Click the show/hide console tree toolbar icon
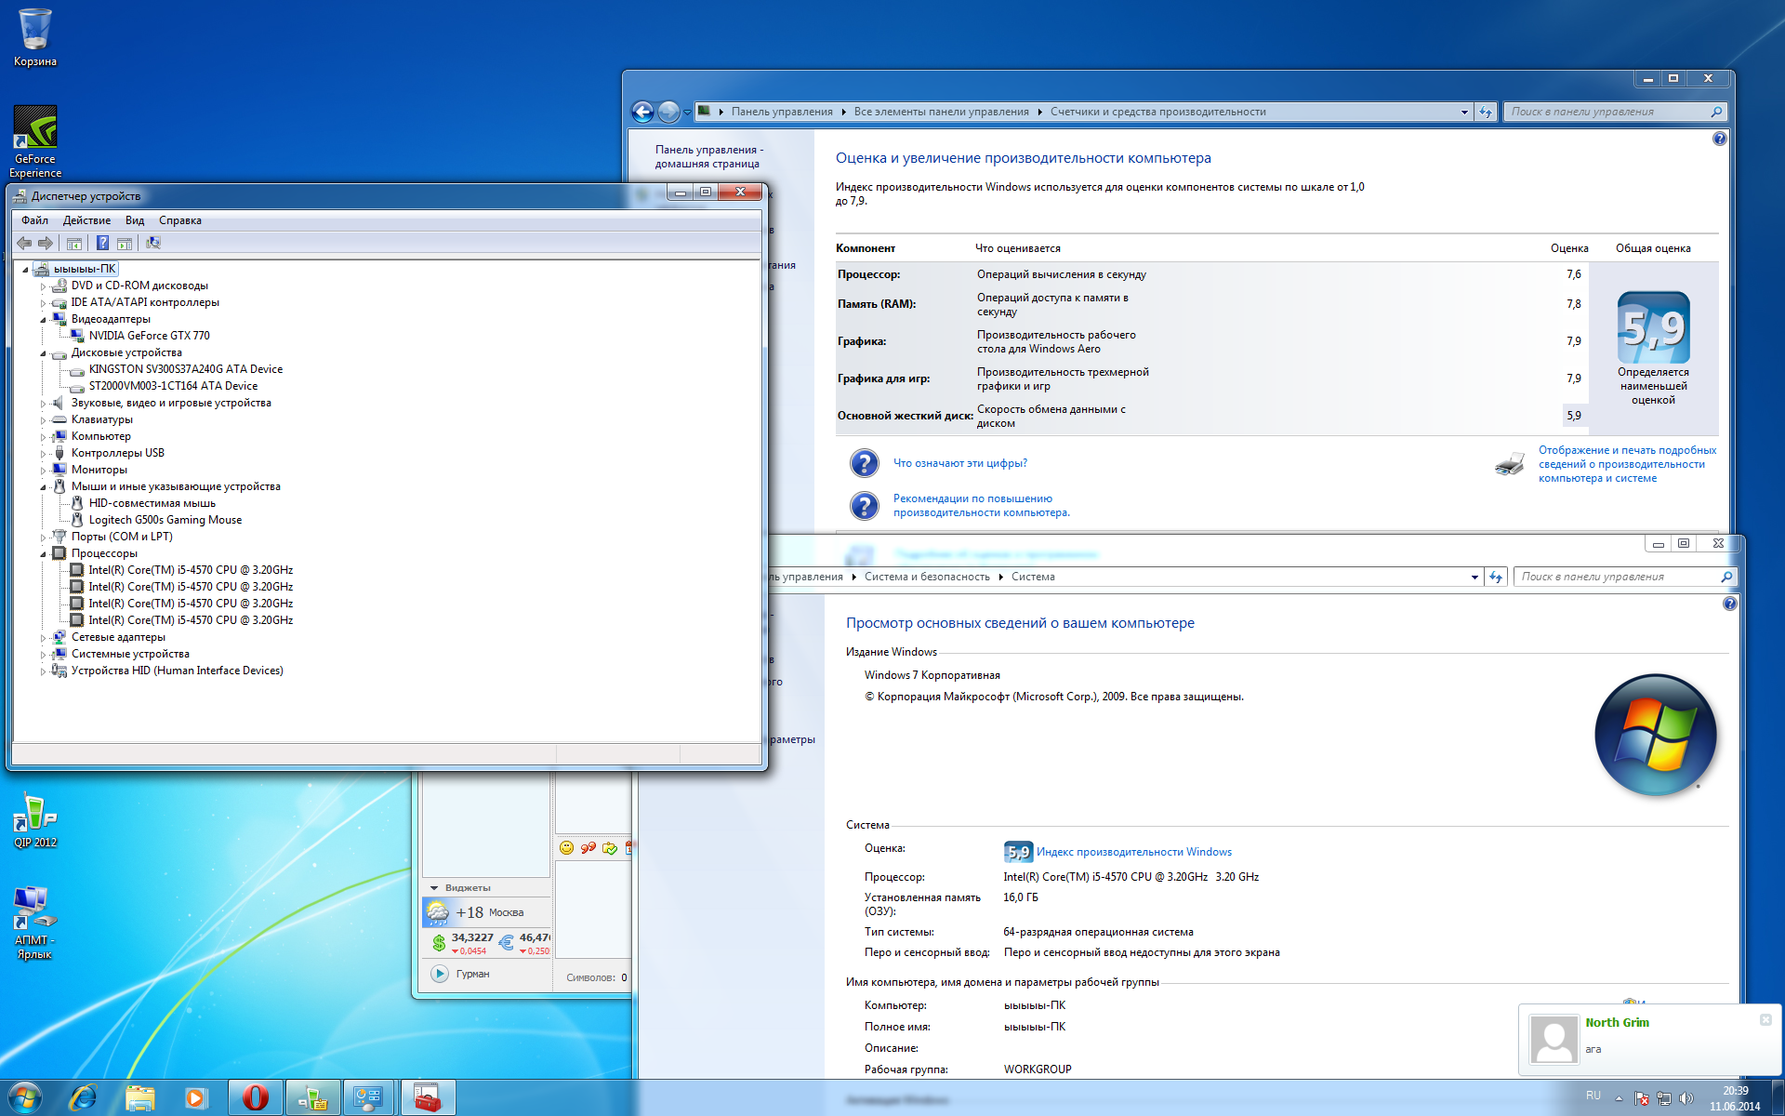This screenshot has height=1116, width=1785. tap(74, 243)
